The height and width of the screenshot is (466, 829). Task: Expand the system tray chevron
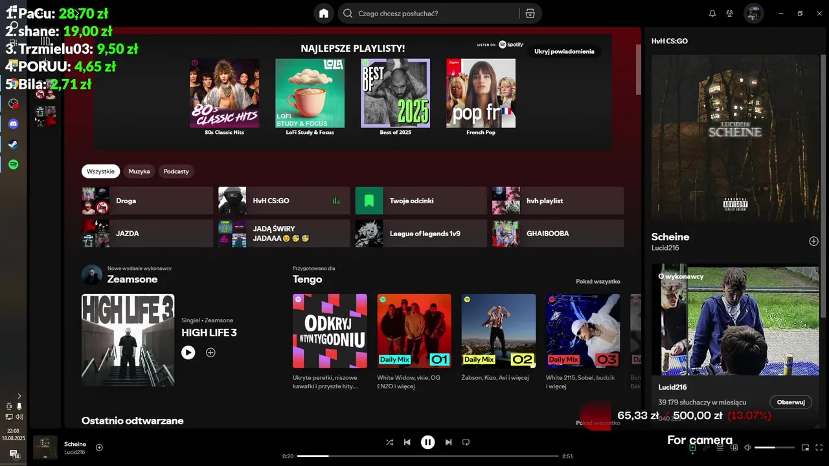(x=19, y=396)
